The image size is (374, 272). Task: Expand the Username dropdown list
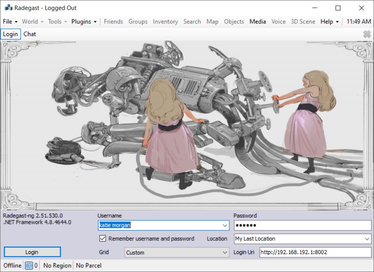point(225,226)
